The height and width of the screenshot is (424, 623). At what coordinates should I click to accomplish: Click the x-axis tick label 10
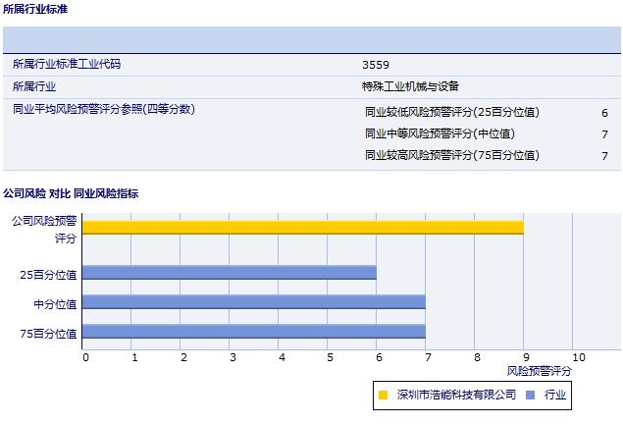(x=579, y=357)
